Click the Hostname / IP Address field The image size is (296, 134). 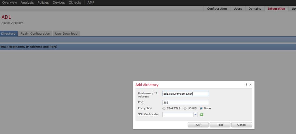click(x=186, y=93)
